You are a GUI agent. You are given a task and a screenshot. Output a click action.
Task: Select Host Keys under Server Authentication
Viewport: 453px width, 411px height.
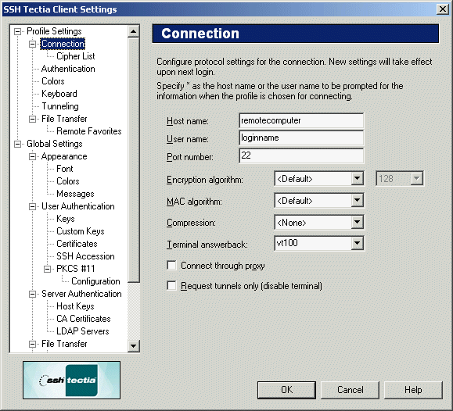point(75,306)
